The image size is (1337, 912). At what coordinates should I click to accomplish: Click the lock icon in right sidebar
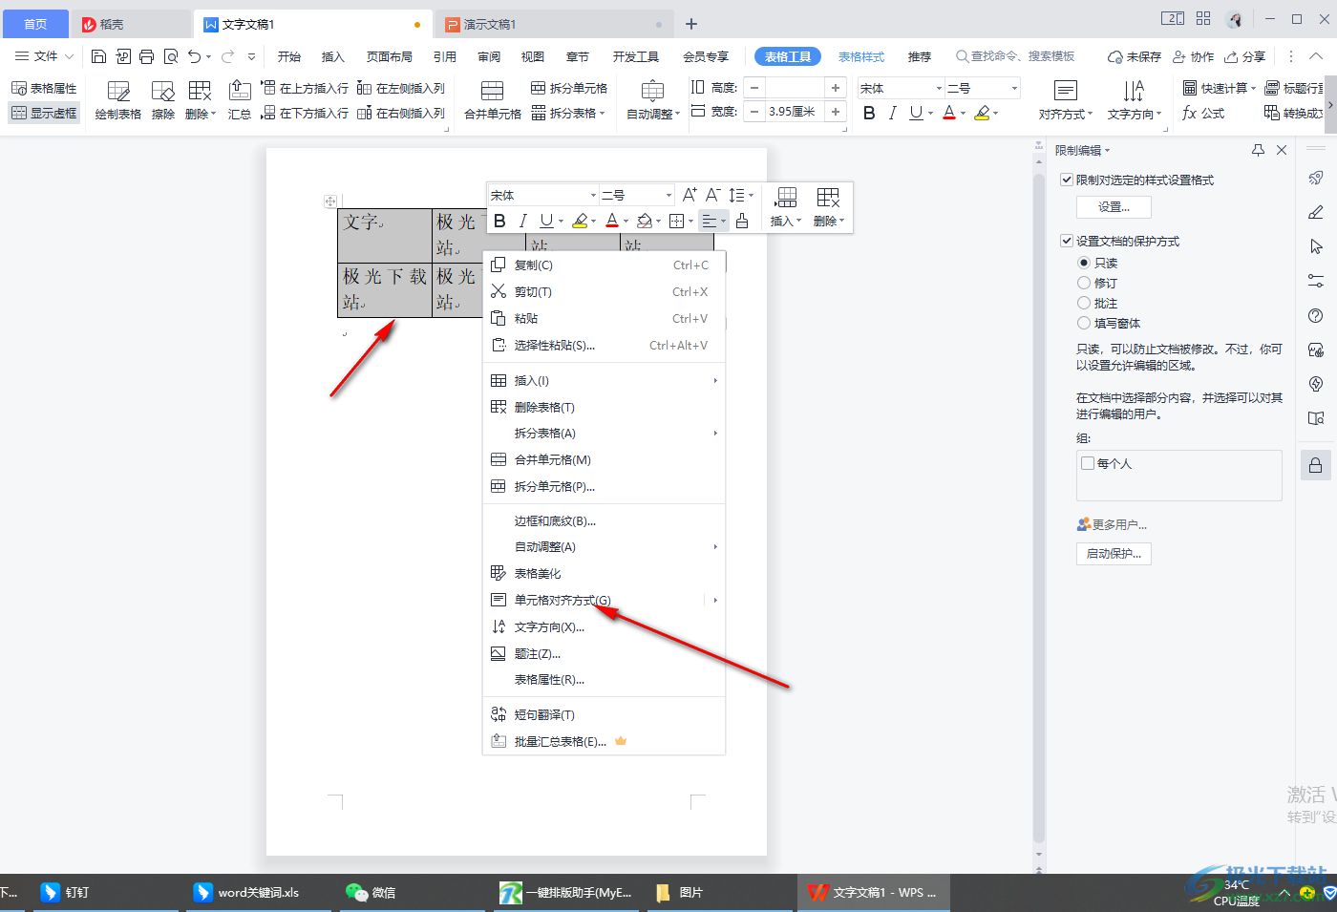coord(1316,465)
